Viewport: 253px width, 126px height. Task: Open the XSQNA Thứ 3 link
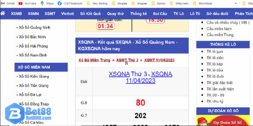click(x=128, y=74)
